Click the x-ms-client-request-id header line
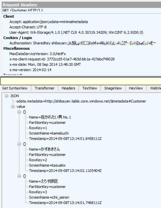The height and width of the screenshot is (208, 161). pos(62,59)
